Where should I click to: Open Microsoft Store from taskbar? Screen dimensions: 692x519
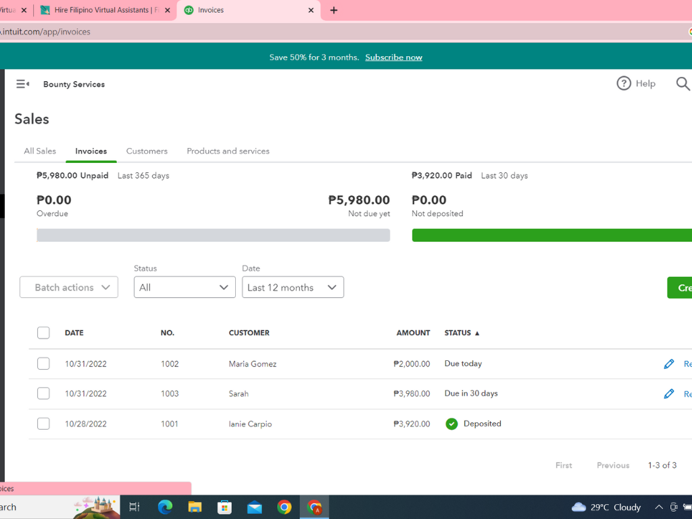click(224, 507)
